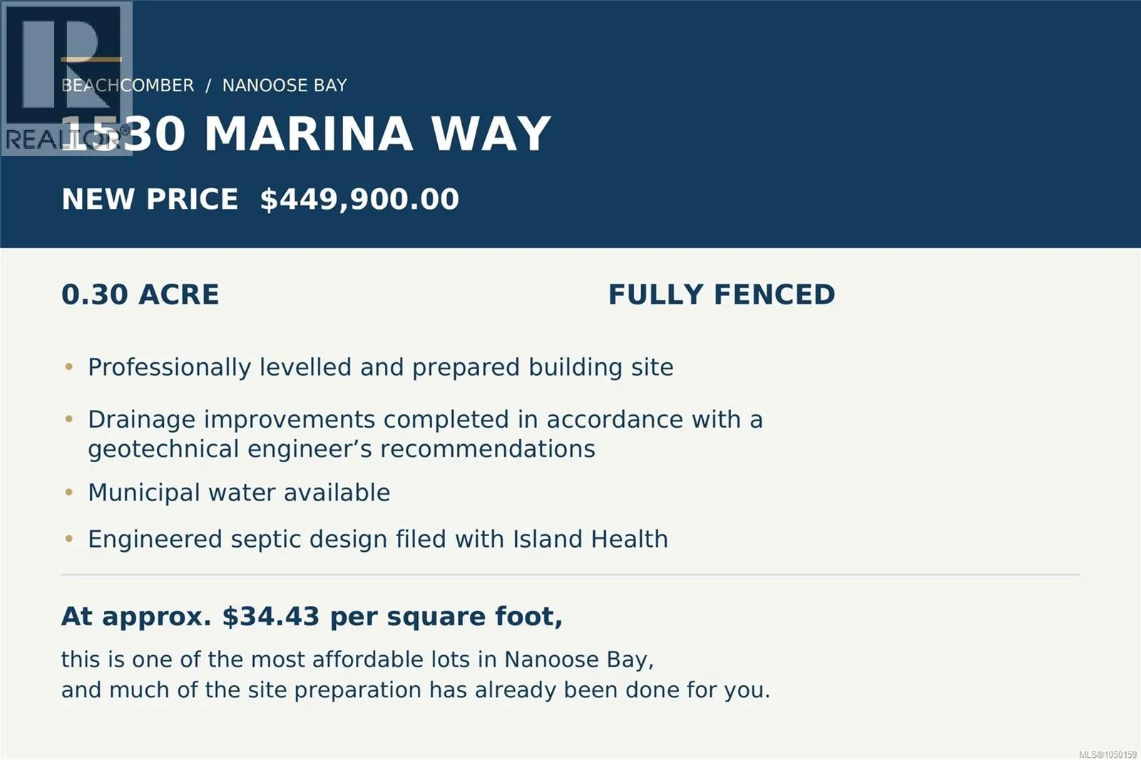Click the site preparation already done sentence

[x=416, y=690]
